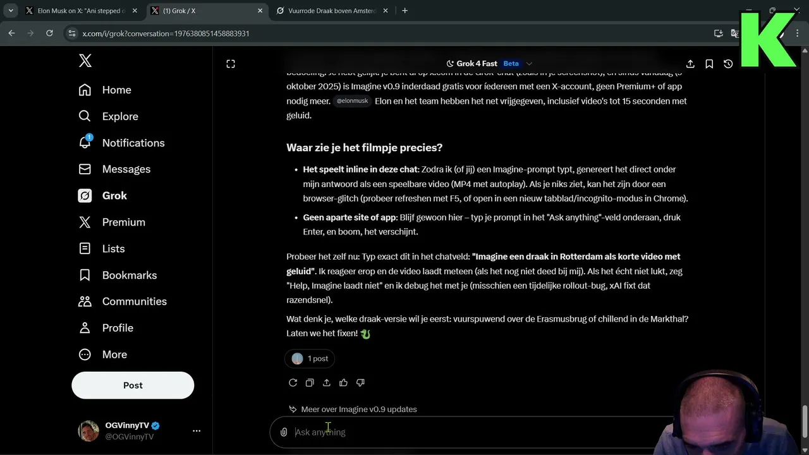This screenshot has height=455, width=809.
Task: Open account menu for OGVinnyTV
Action: [x=197, y=431]
